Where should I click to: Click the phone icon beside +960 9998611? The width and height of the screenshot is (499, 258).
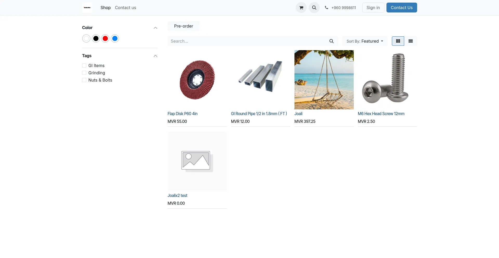coord(326,8)
